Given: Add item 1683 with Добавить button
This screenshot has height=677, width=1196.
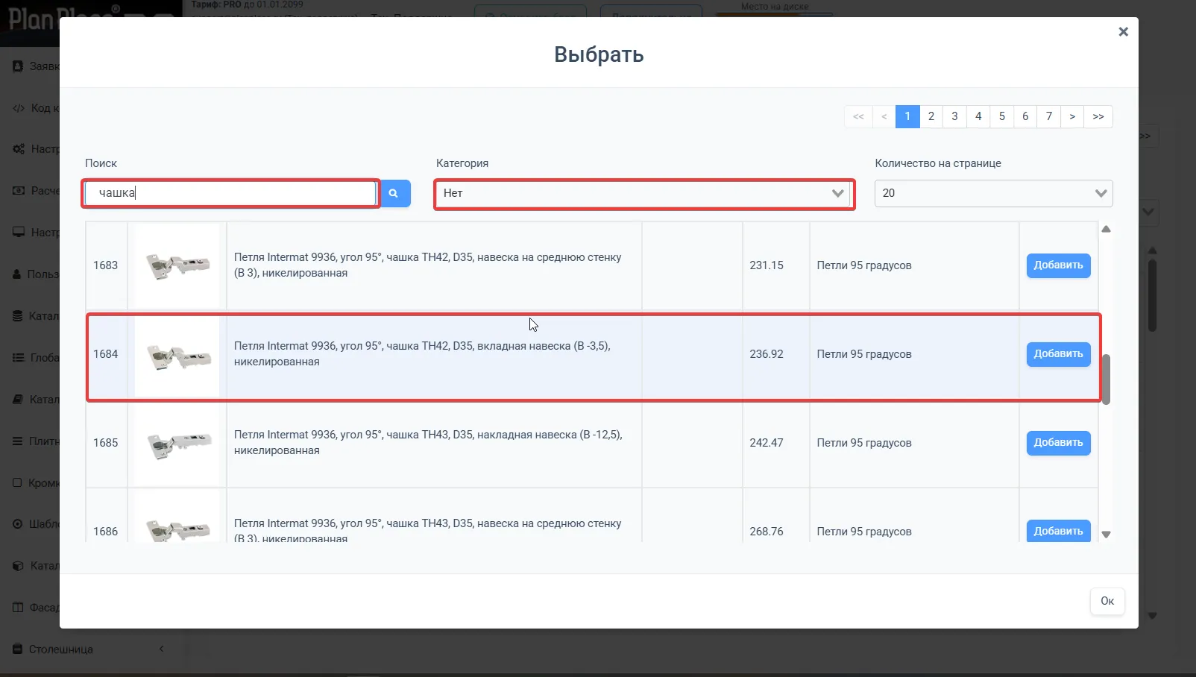Looking at the screenshot, I should [1058, 265].
